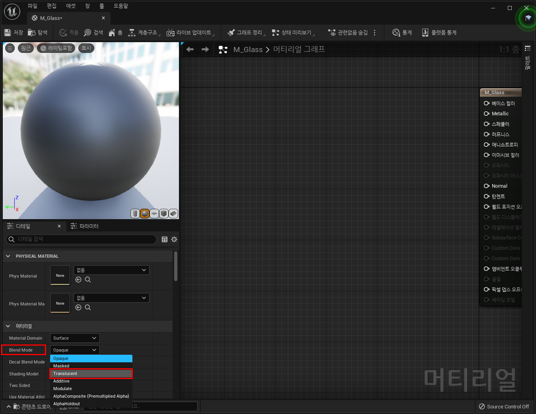Open the 툴 menu
This screenshot has height=414, width=536.
102,6
